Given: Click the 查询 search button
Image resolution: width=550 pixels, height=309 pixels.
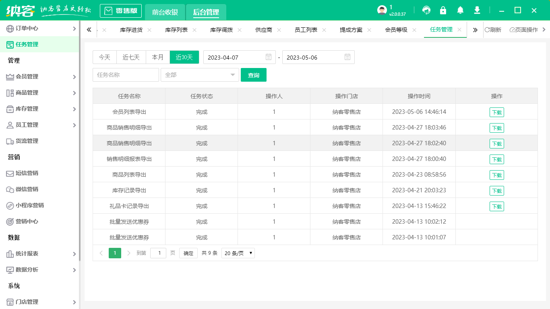Looking at the screenshot, I should (x=254, y=75).
